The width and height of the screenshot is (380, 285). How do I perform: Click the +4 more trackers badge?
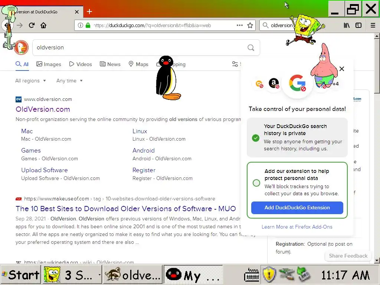click(x=335, y=84)
